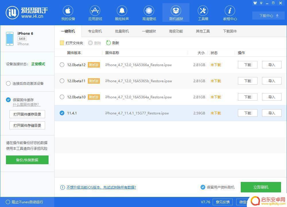This screenshot has height=207, width=287.
Task: Click 导入 for 12.0beta12 firmware
Action: pyautogui.click(x=272, y=65)
